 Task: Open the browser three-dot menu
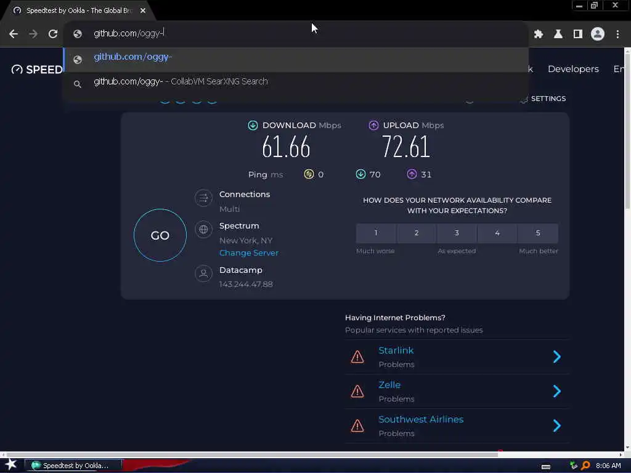(x=617, y=34)
